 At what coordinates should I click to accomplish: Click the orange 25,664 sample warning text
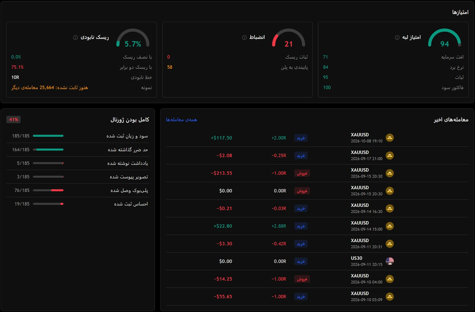point(50,88)
